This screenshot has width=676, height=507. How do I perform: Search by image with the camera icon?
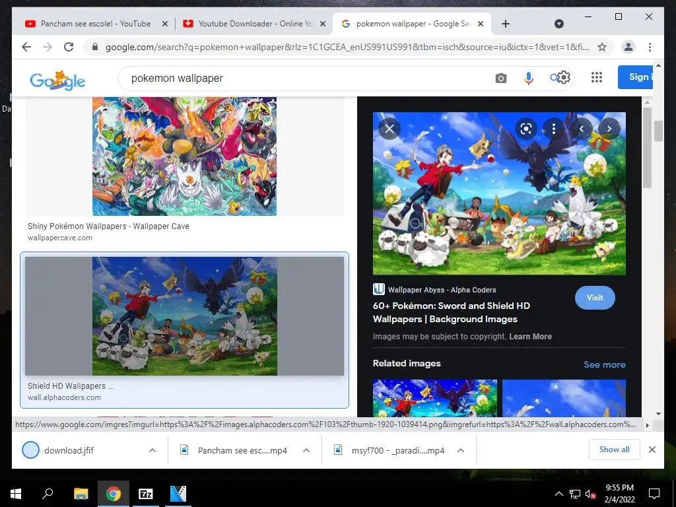[501, 78]
